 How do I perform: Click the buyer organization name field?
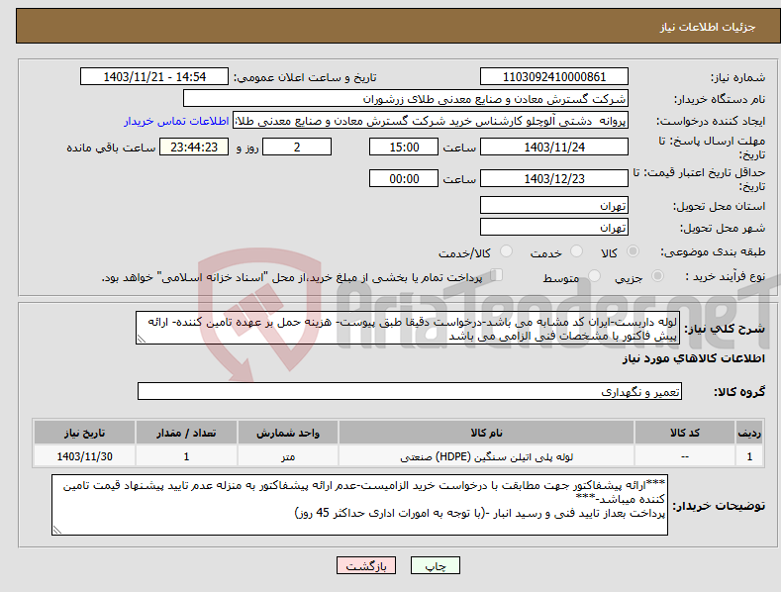click(406, 99)
